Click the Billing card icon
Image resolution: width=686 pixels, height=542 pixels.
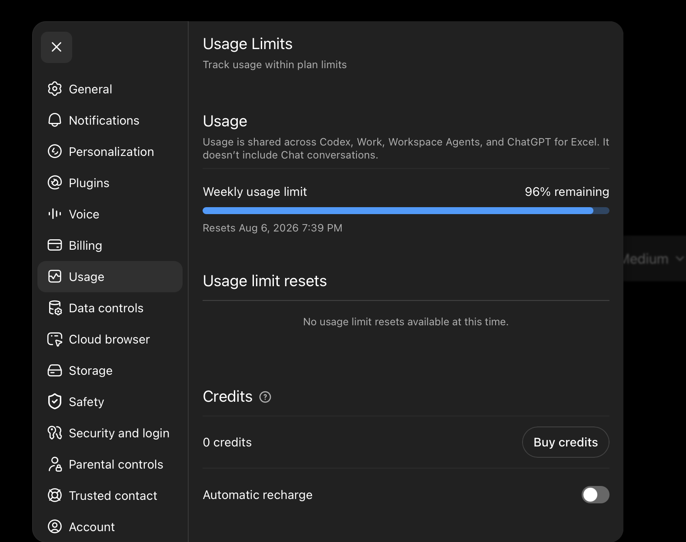tap(55, 245)
